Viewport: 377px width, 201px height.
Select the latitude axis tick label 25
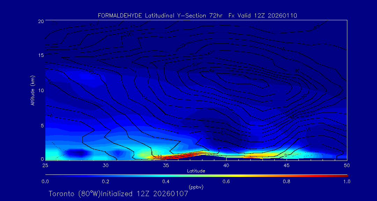pyautogui.click(x=45, y=165)
